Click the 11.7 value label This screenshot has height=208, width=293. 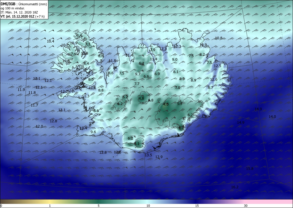point(34,105)
